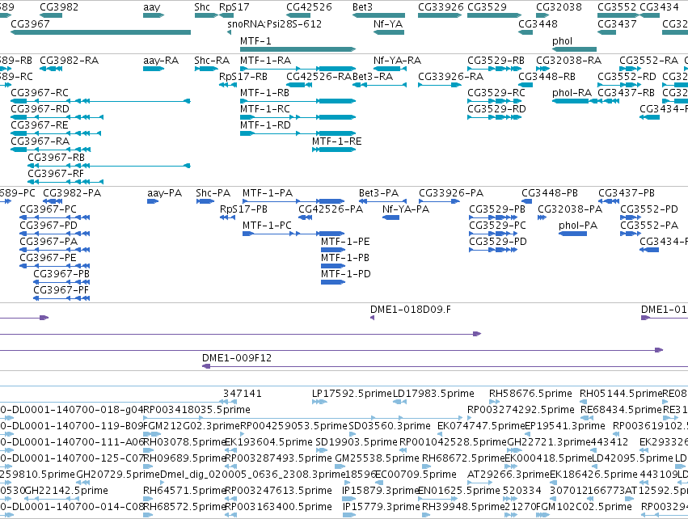Click protein CG3982-PA label
Viewport: 688px width, 519px height.
(x=72, y=193)
